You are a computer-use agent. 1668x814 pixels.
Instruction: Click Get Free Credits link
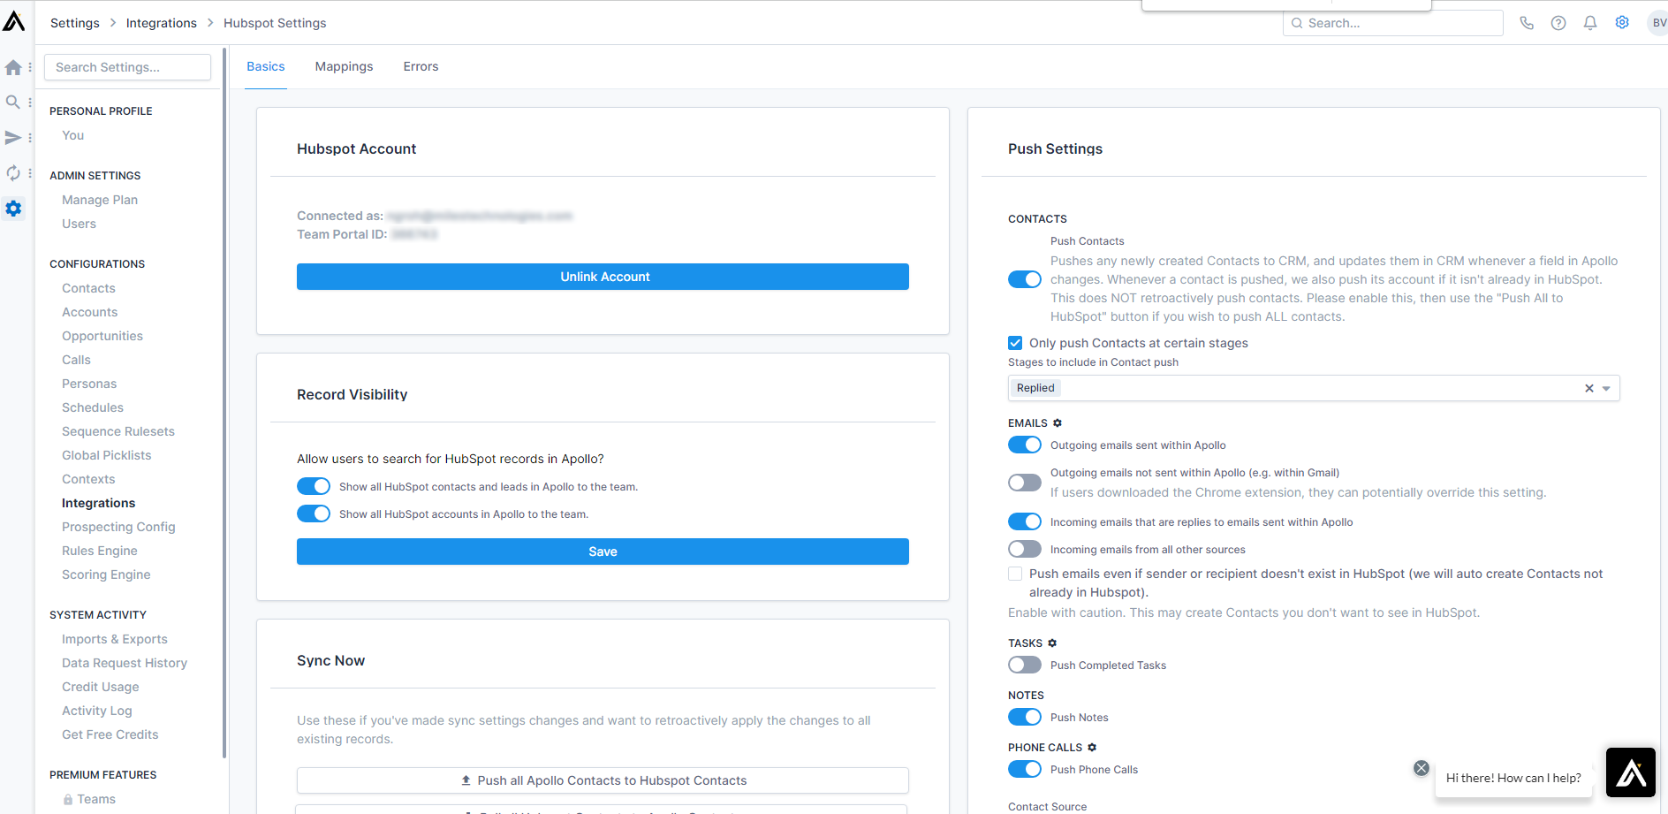[x=110, y=734]
